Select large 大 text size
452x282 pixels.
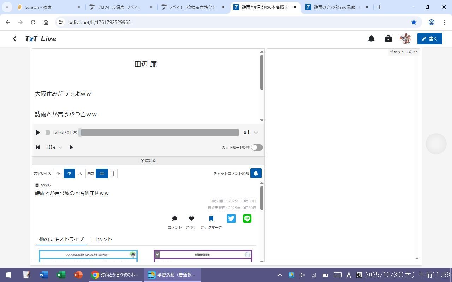click(80, 173)
